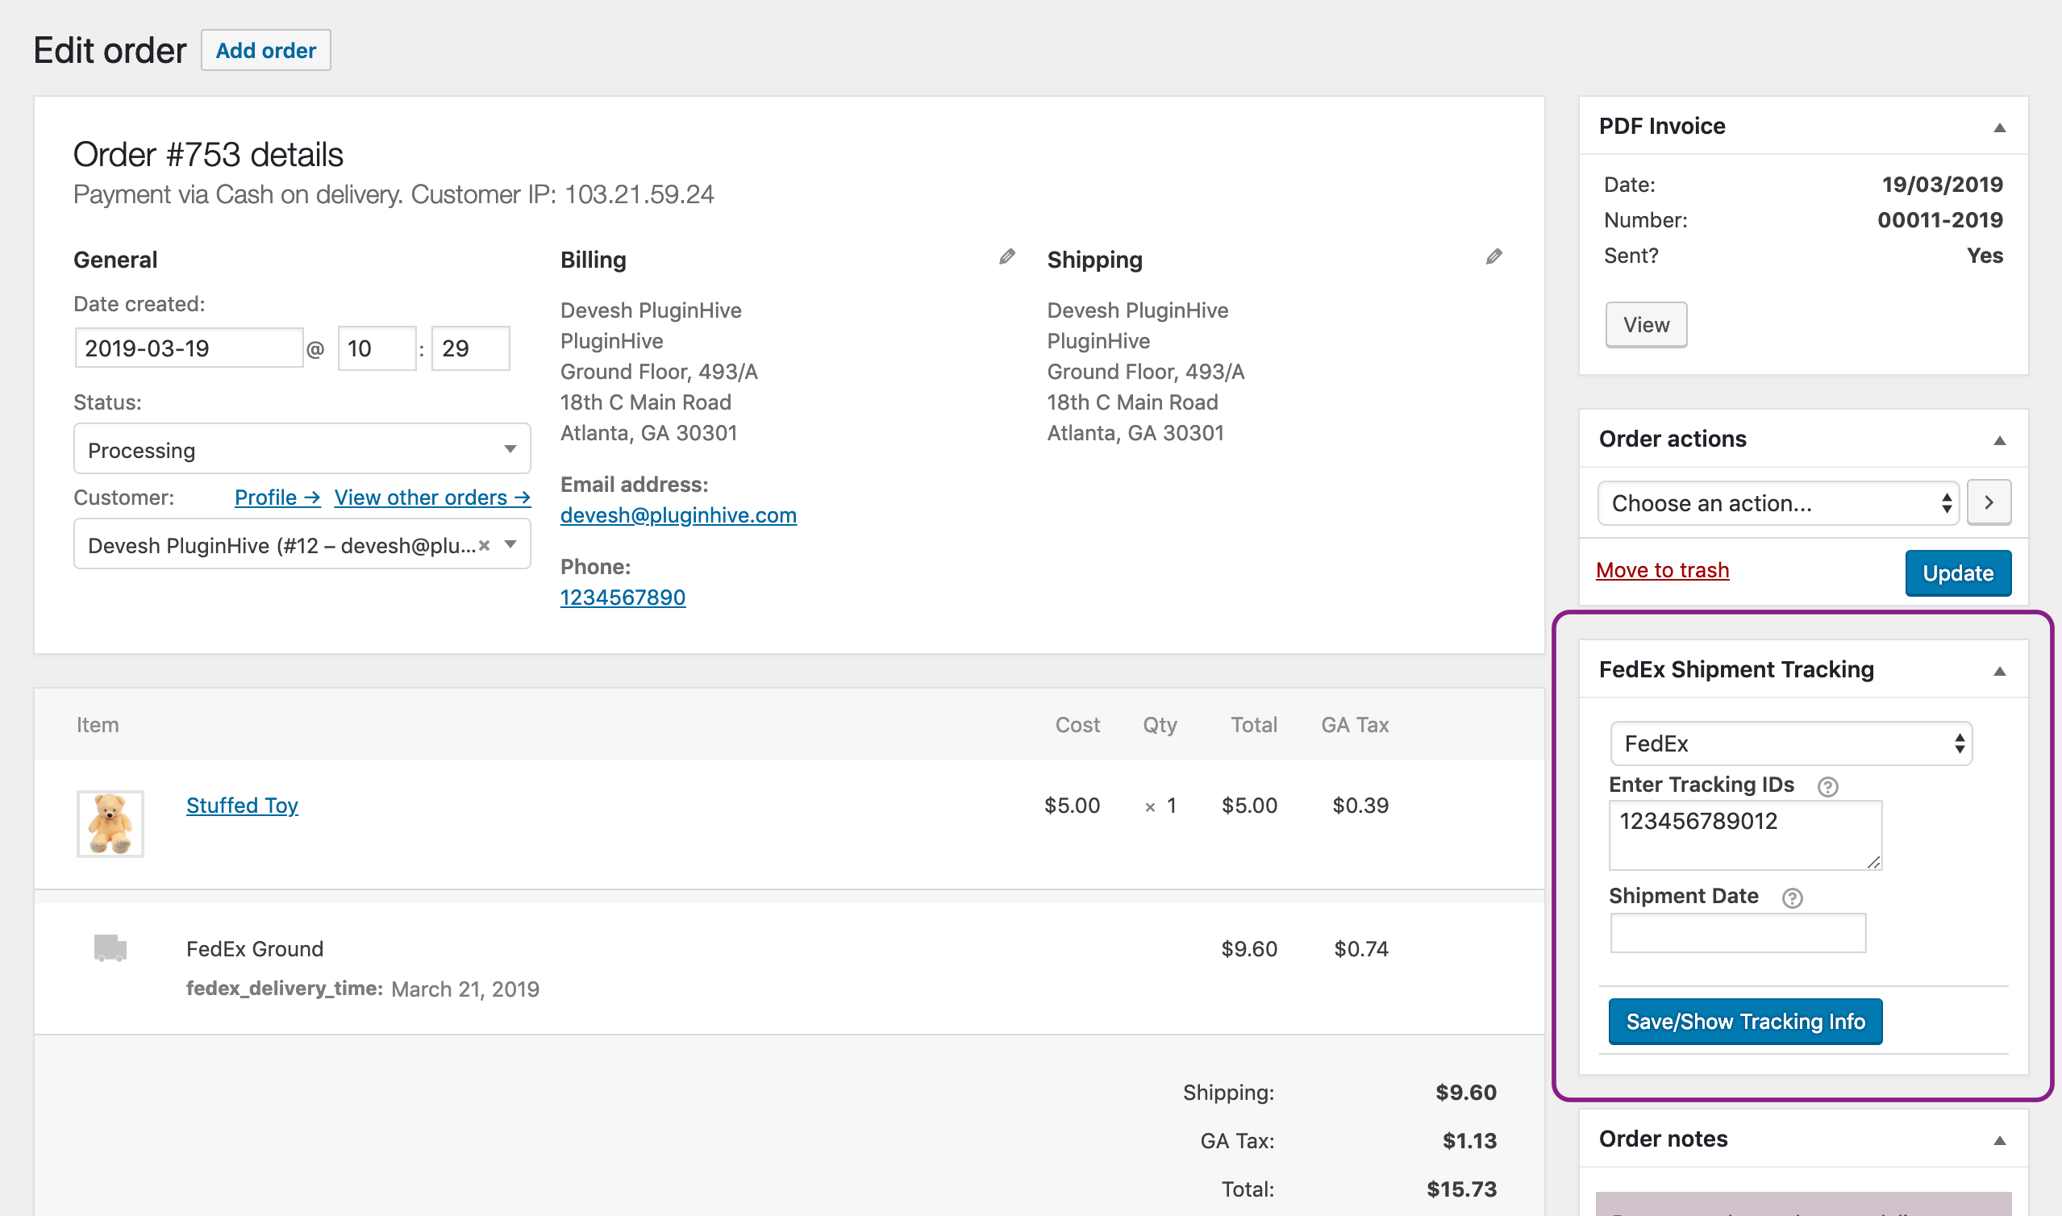2062x1216 pixels.
Task: Open the Customer selection dropdown
Action: click(302, 545)
